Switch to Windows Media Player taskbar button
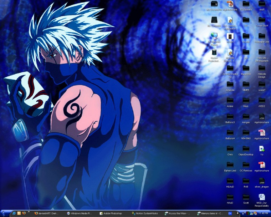 pos(80,213)
